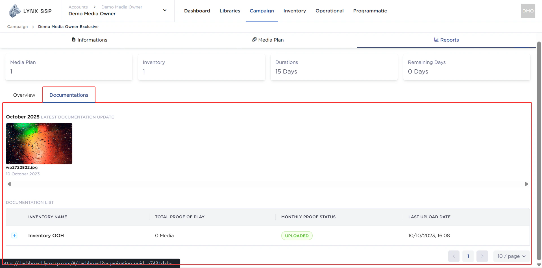Image resolution: width=542 pixels, height=268 pixels.
Task: Open the Demo Media Owner account switcher
Action: (x=165, y=10)
